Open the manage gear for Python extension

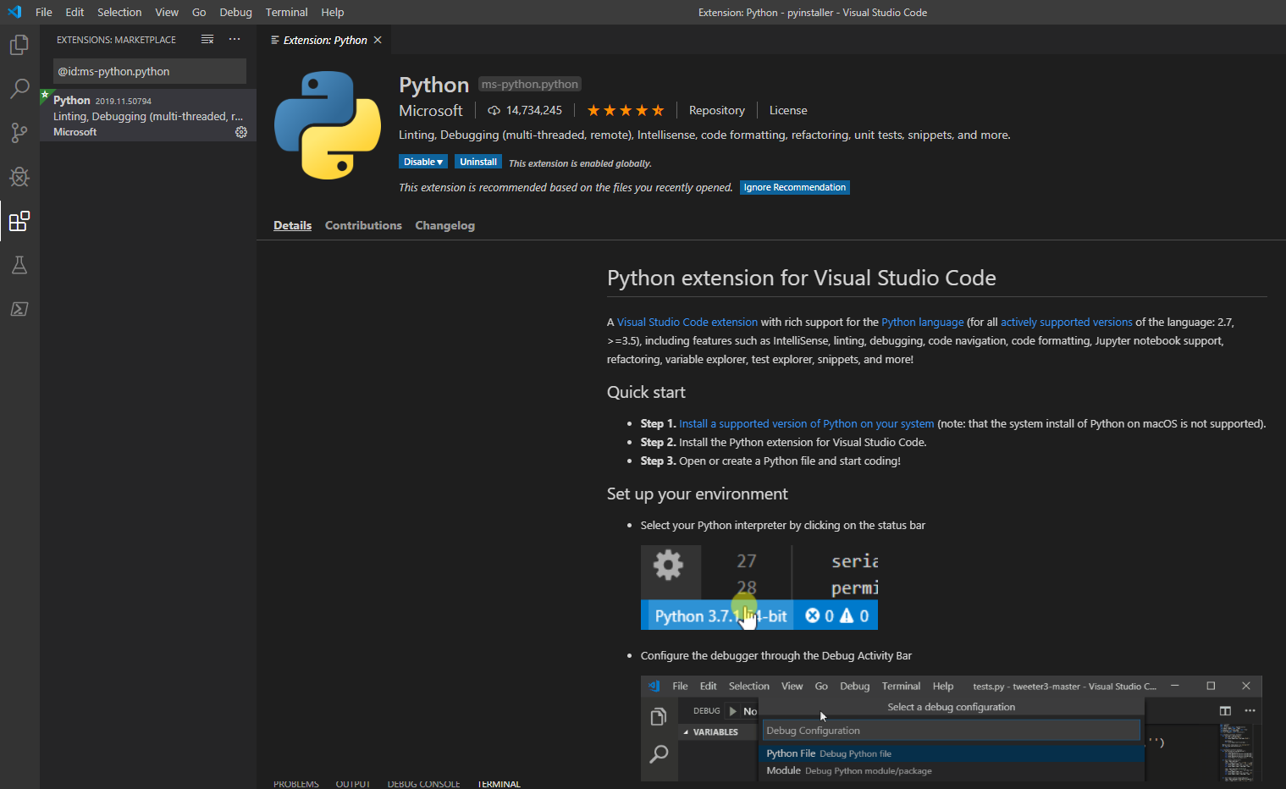pos(241,132)
